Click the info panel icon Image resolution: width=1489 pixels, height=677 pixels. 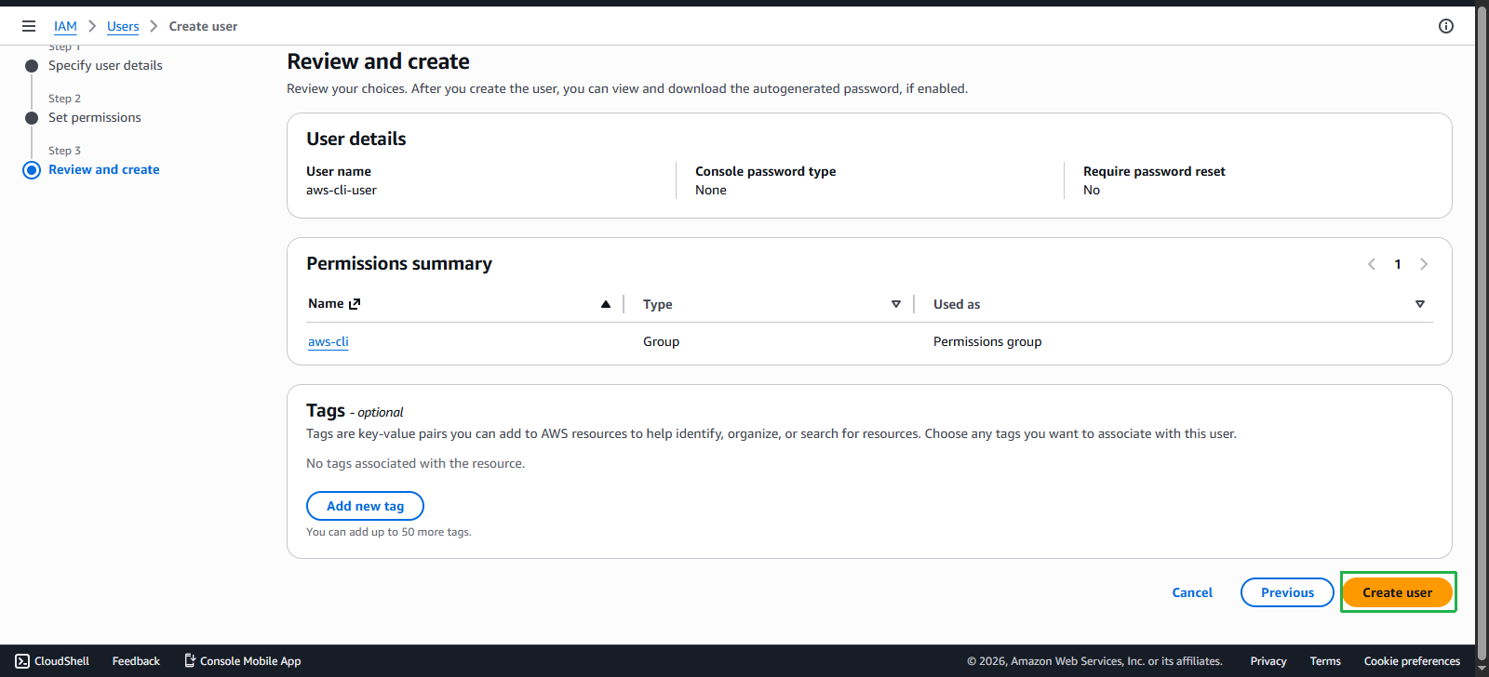tap(1446, 26)
